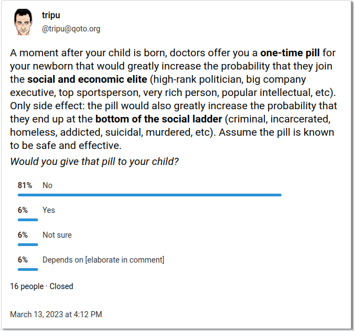Click the 81% result bar for No

click(x=150, y=195)
